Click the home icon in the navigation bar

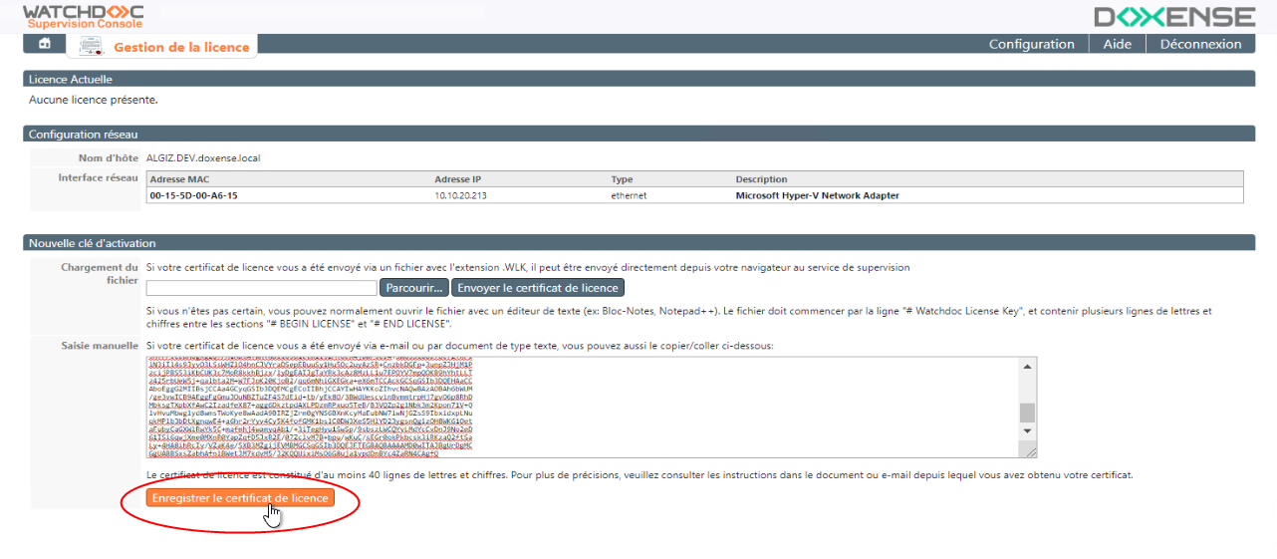pyautogui.click(x=44, y=44)
